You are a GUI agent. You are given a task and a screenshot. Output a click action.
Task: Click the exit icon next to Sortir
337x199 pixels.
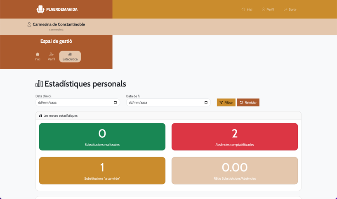click(x=285, y=9)
